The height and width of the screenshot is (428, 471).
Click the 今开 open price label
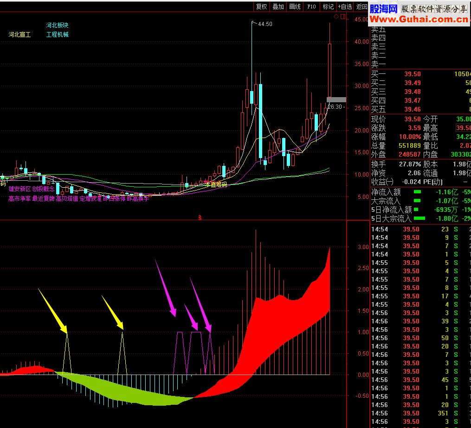pyautogui.click(x=430, y=119)
